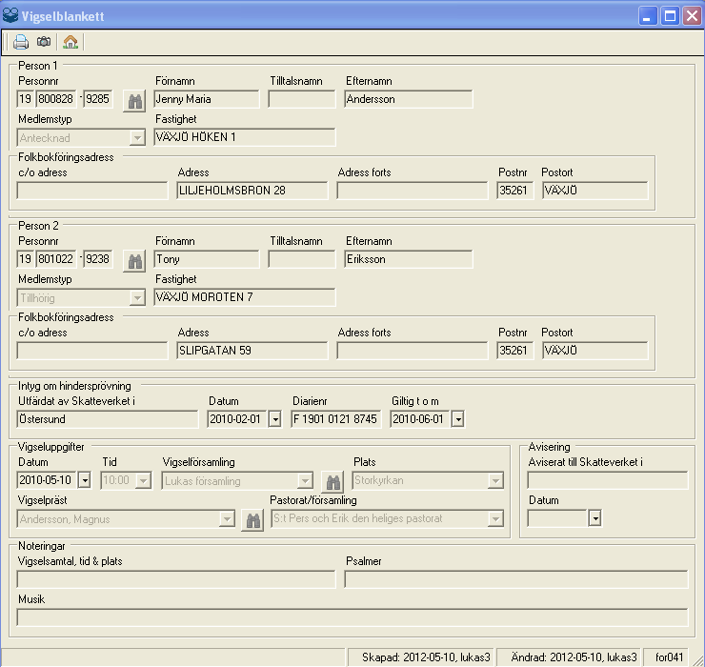Click the Psalmer input field
Viewport: 705px width, 667px height.
pos(516,579)
